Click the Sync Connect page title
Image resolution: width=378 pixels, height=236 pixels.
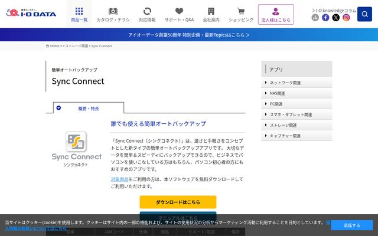(78, 81)
